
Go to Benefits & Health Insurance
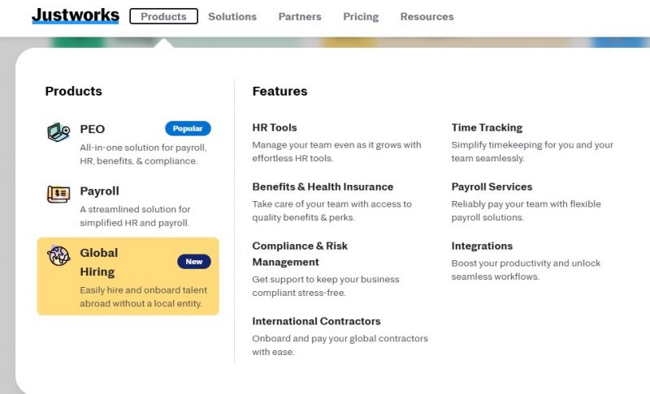pos(323,187)
